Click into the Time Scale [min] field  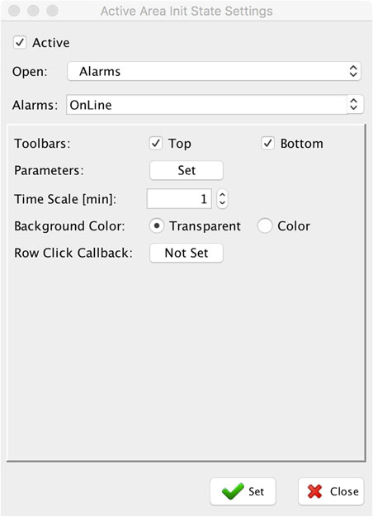pos(179,199)
